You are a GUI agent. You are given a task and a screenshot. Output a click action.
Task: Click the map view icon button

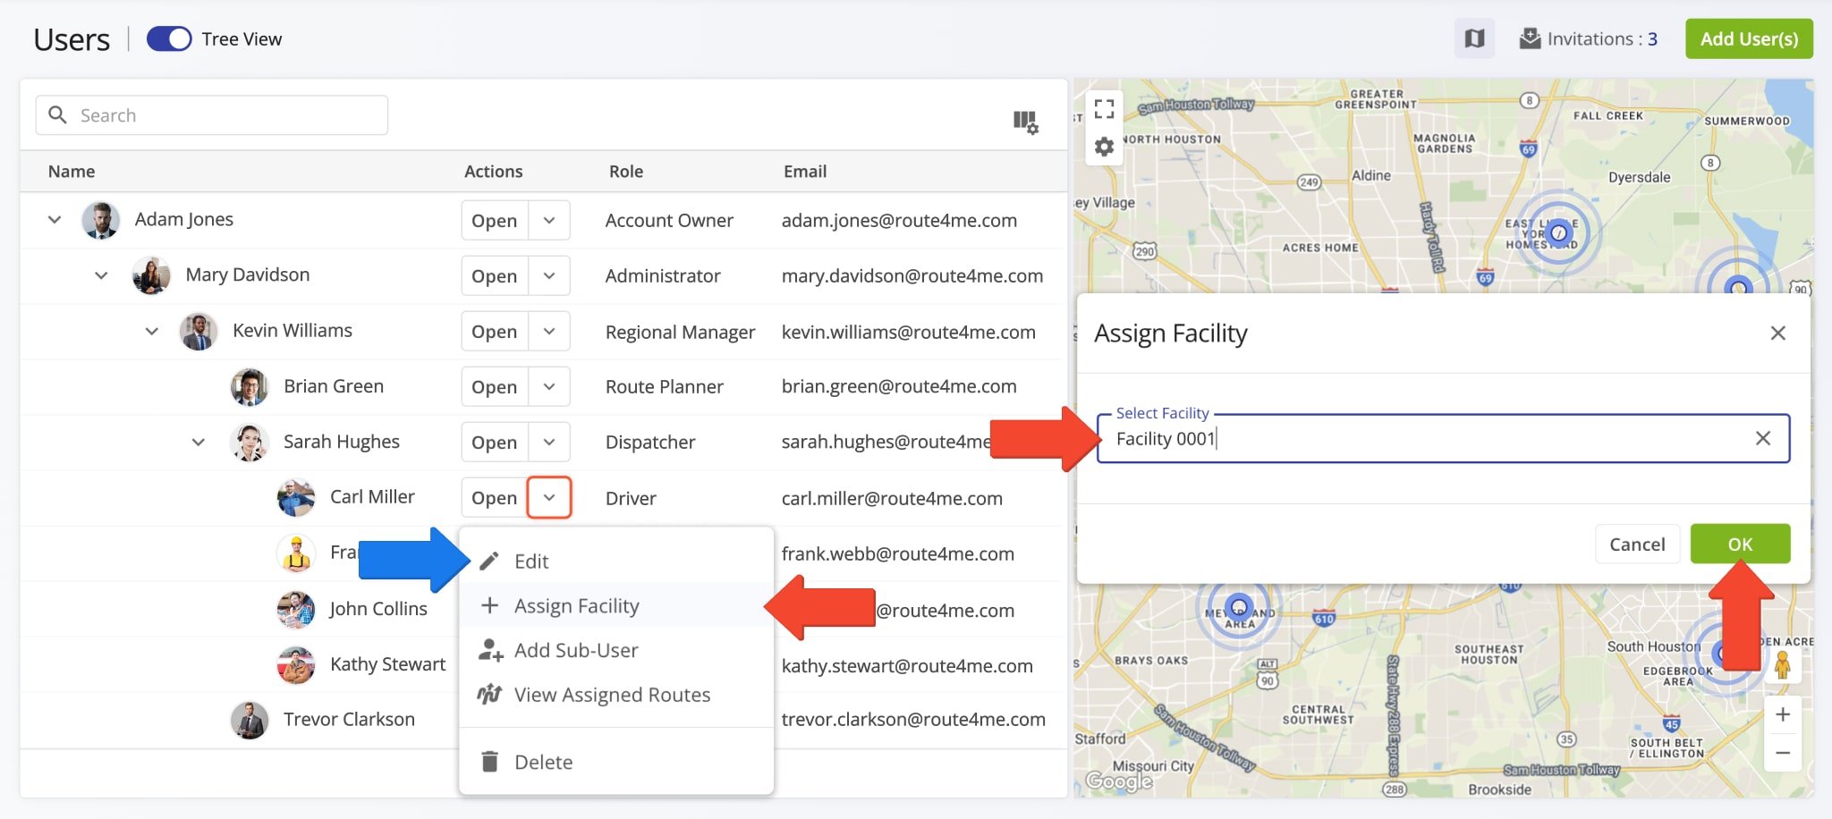tap(1474, 39)
